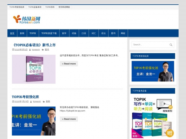Click the 新闻 category link in post meta

(x=48, y=102)
